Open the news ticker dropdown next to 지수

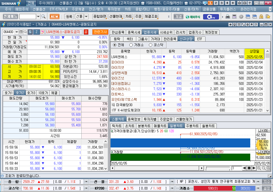tap(258, 182)
